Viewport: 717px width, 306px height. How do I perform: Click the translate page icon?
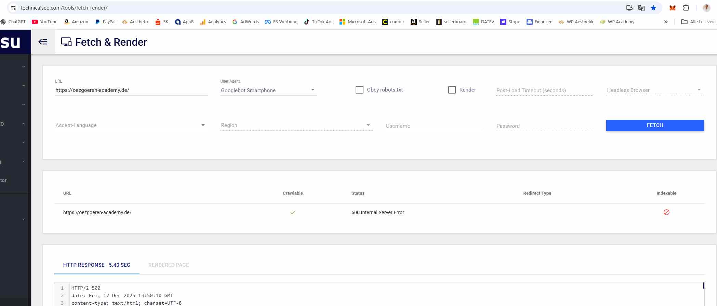point(641,8)
